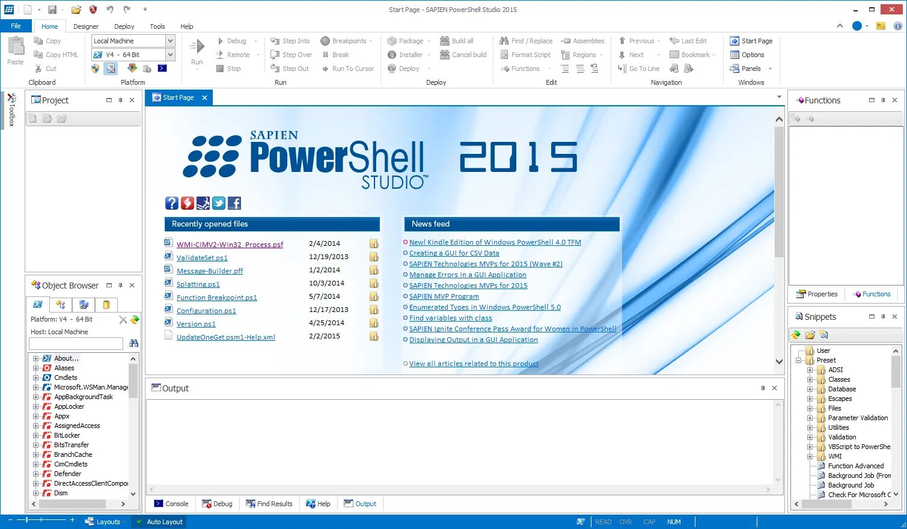Switch to the Properties tab in Functions panel
Image resolution: width=907 pixels, height=529 pixels.
point(817,294)
